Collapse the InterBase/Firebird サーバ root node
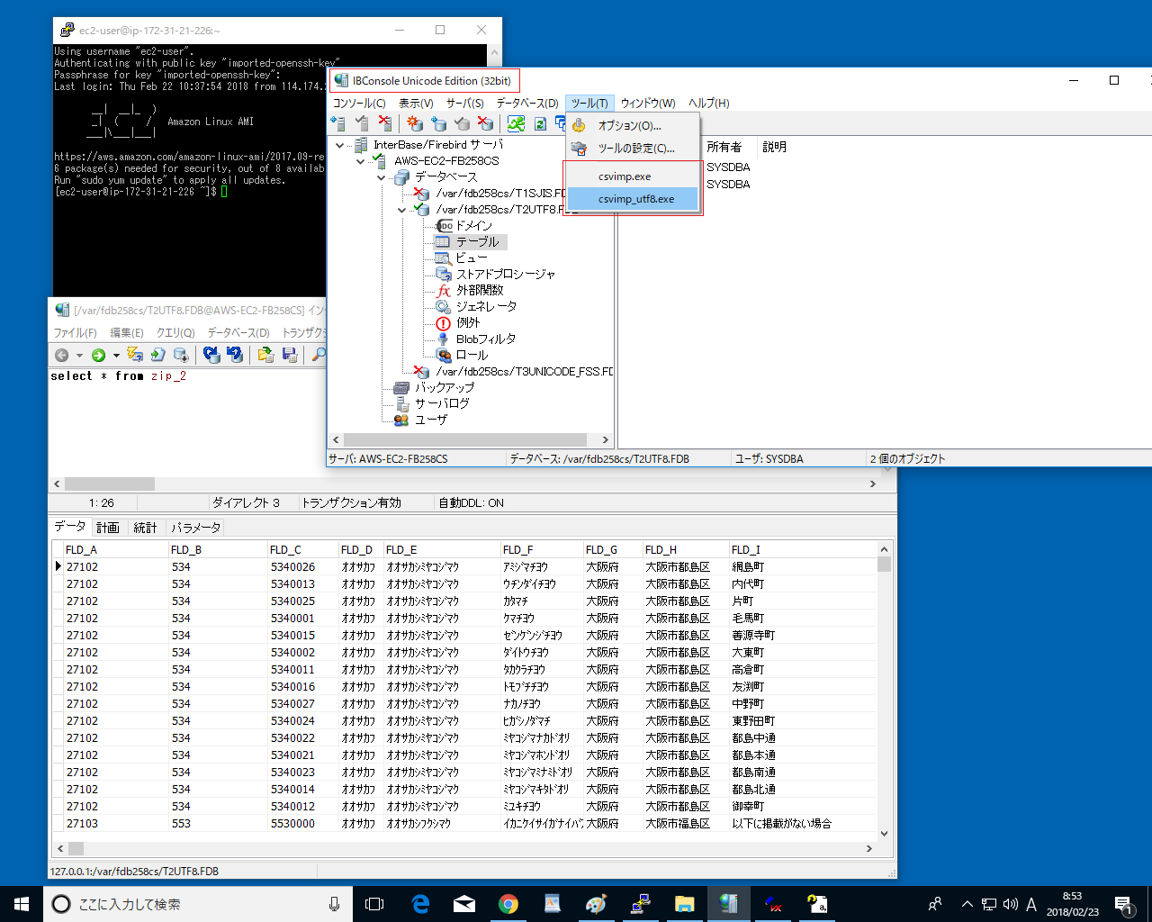Screen dimensions: 1152x922 tap(339, 145)
